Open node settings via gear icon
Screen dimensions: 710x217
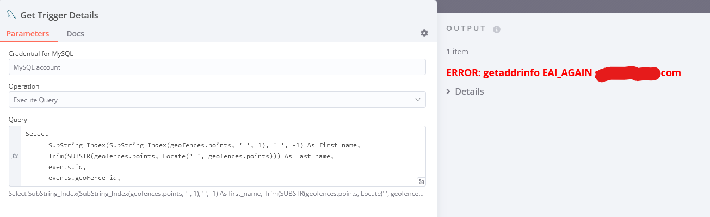(x=424, y=33)
